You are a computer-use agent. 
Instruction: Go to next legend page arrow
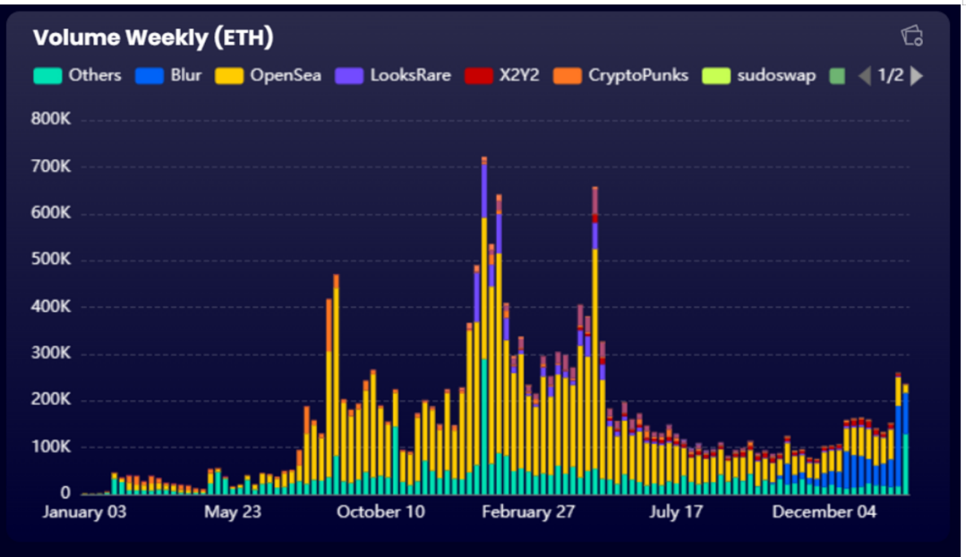pyautogui.click(x=916, y=76)
